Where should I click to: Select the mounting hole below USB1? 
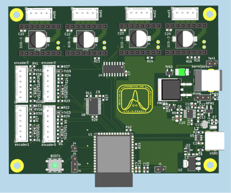tap(210, 165)
